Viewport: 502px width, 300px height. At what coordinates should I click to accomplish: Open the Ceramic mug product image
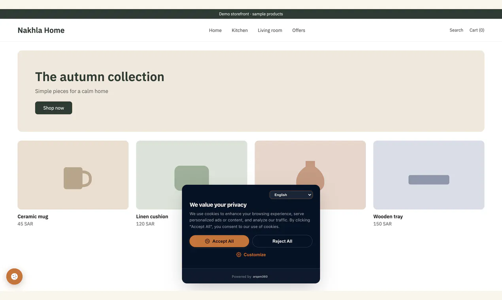[73, 175]
